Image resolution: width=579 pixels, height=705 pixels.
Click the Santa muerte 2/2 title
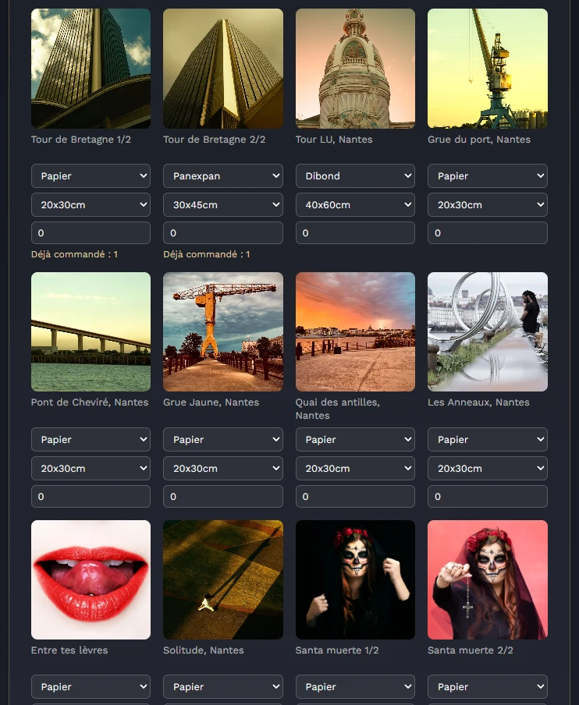tap(471, 650)
